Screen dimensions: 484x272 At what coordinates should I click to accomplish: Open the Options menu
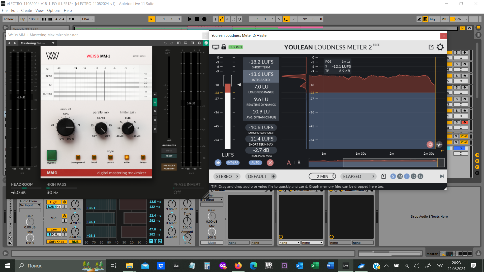[x=53, y=11]
